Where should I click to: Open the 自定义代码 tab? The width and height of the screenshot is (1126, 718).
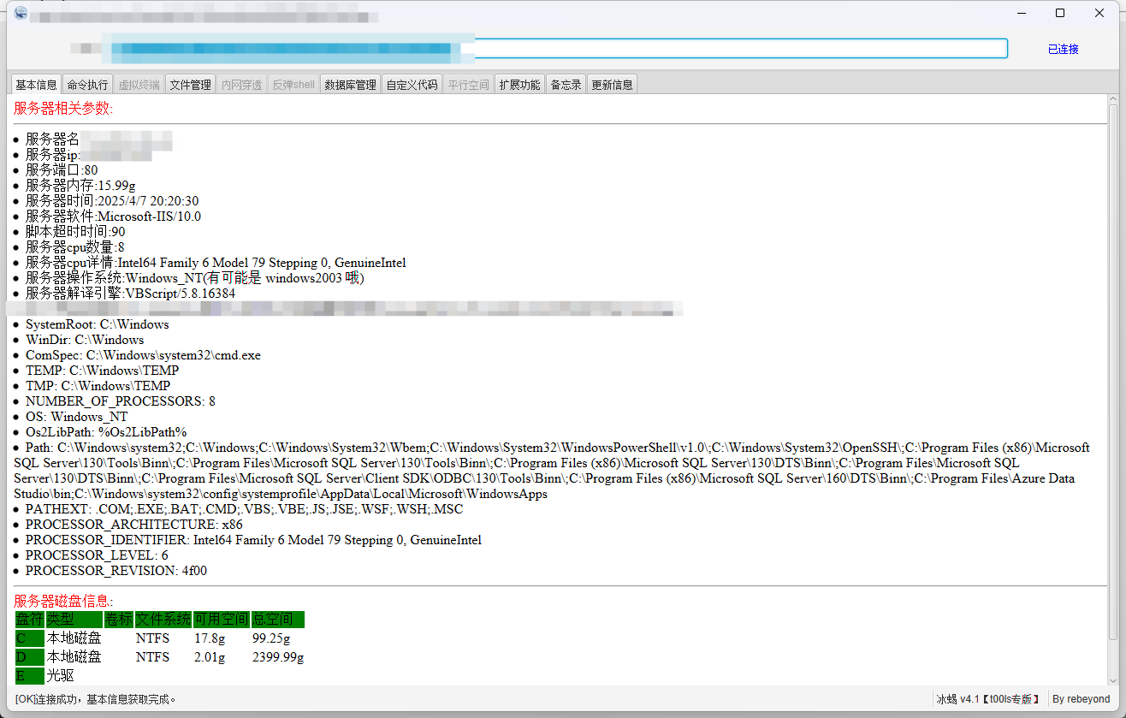[x=412, y=85]
